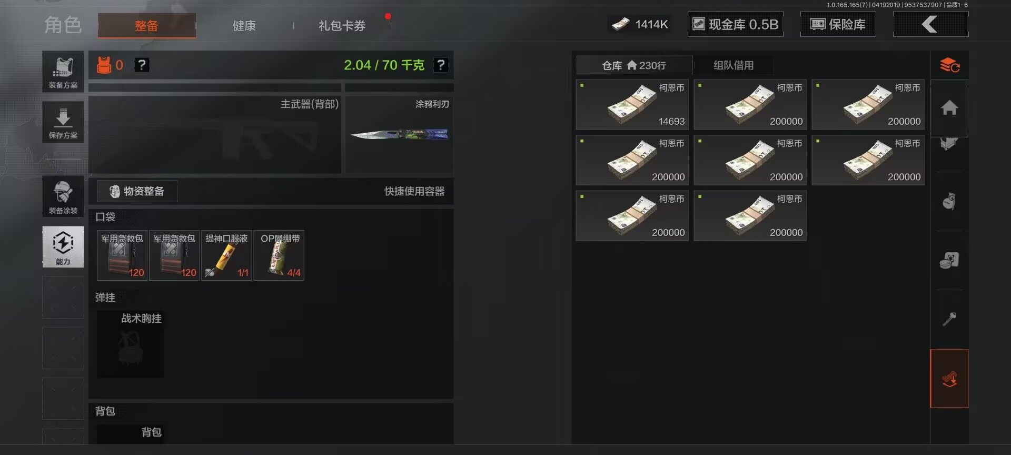This screenshot has height=455, width=1011.
Task: Click the back arrow button
Action: pos(930,24)
